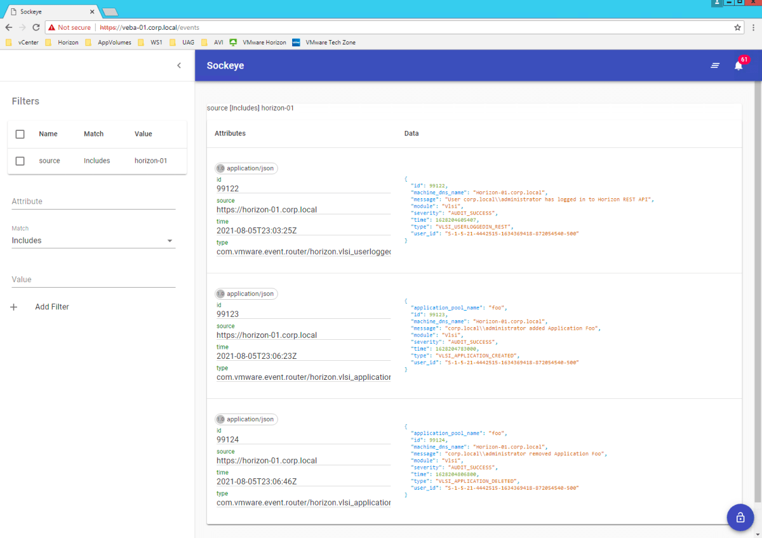Click the Attribute input field
762x538 pixels.
pos(93,201)
